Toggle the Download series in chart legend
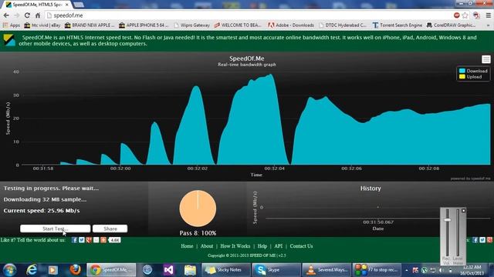 click(473, 71)
